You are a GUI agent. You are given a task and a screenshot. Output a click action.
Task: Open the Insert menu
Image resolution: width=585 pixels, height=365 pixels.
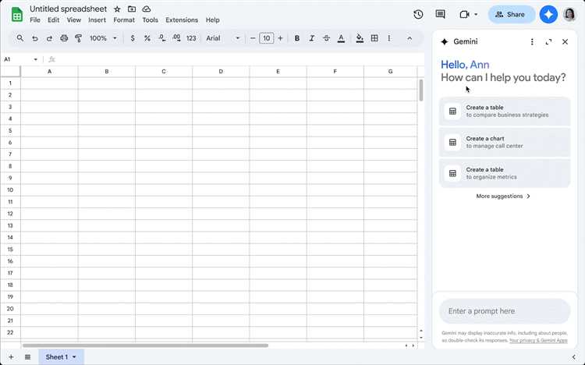[x=97, y=20]
